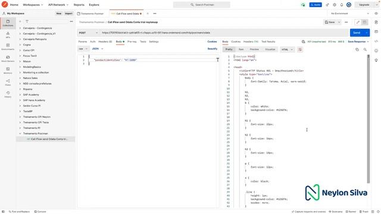Open the No Environment dropdown

(x=350, y=14)
